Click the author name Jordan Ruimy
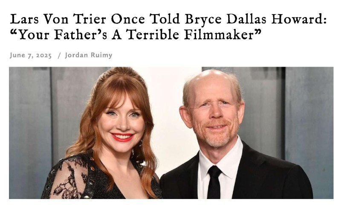The height and width of the screenshot is (205, 341). point(89,55)
